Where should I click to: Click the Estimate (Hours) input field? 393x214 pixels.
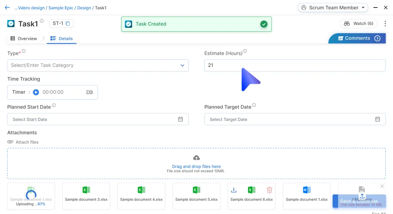(x=295, y=65)
